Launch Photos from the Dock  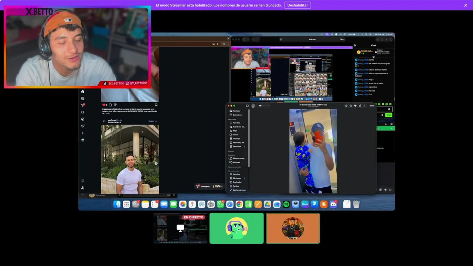183,204
